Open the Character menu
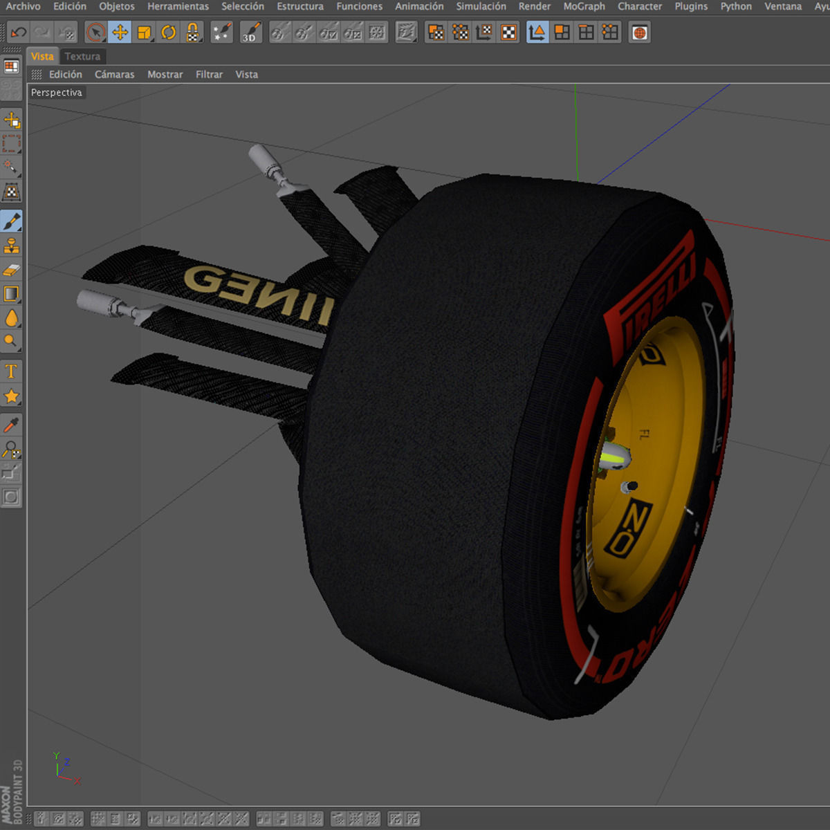The width and height of the screenshot is (830, 830). [x=640, y=6]
